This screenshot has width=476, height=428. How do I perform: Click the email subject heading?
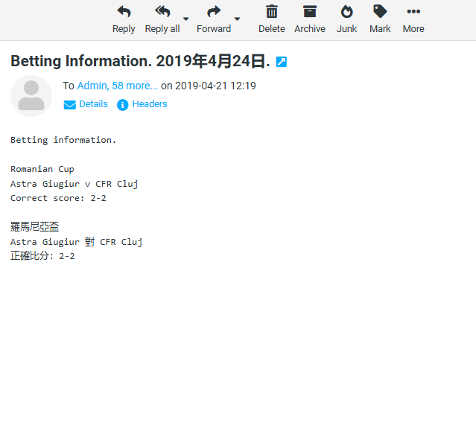140,61
